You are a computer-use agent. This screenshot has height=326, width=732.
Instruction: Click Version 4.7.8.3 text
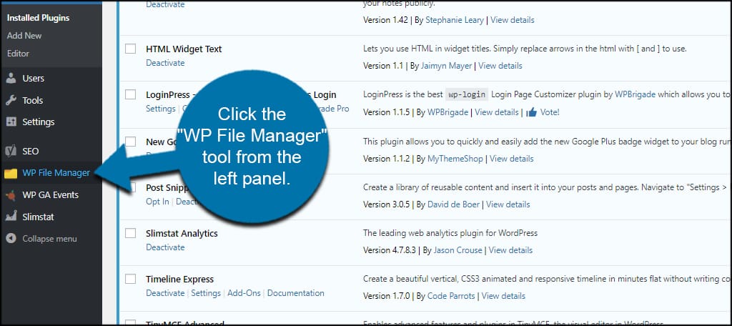(390, 250)
